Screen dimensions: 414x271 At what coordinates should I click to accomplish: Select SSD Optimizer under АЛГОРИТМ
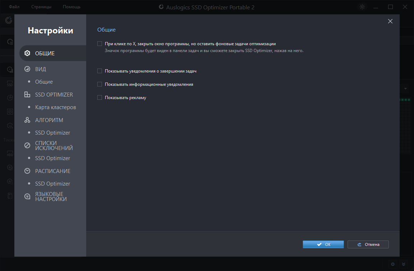52,133
